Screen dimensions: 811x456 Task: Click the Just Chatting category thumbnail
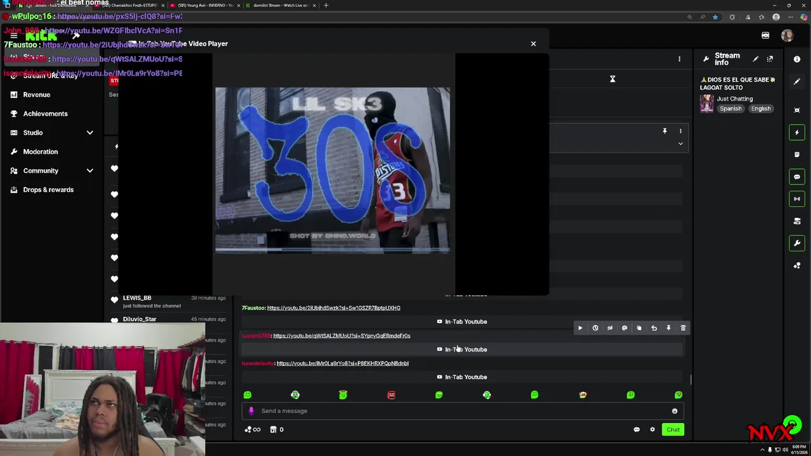(707, 103)
